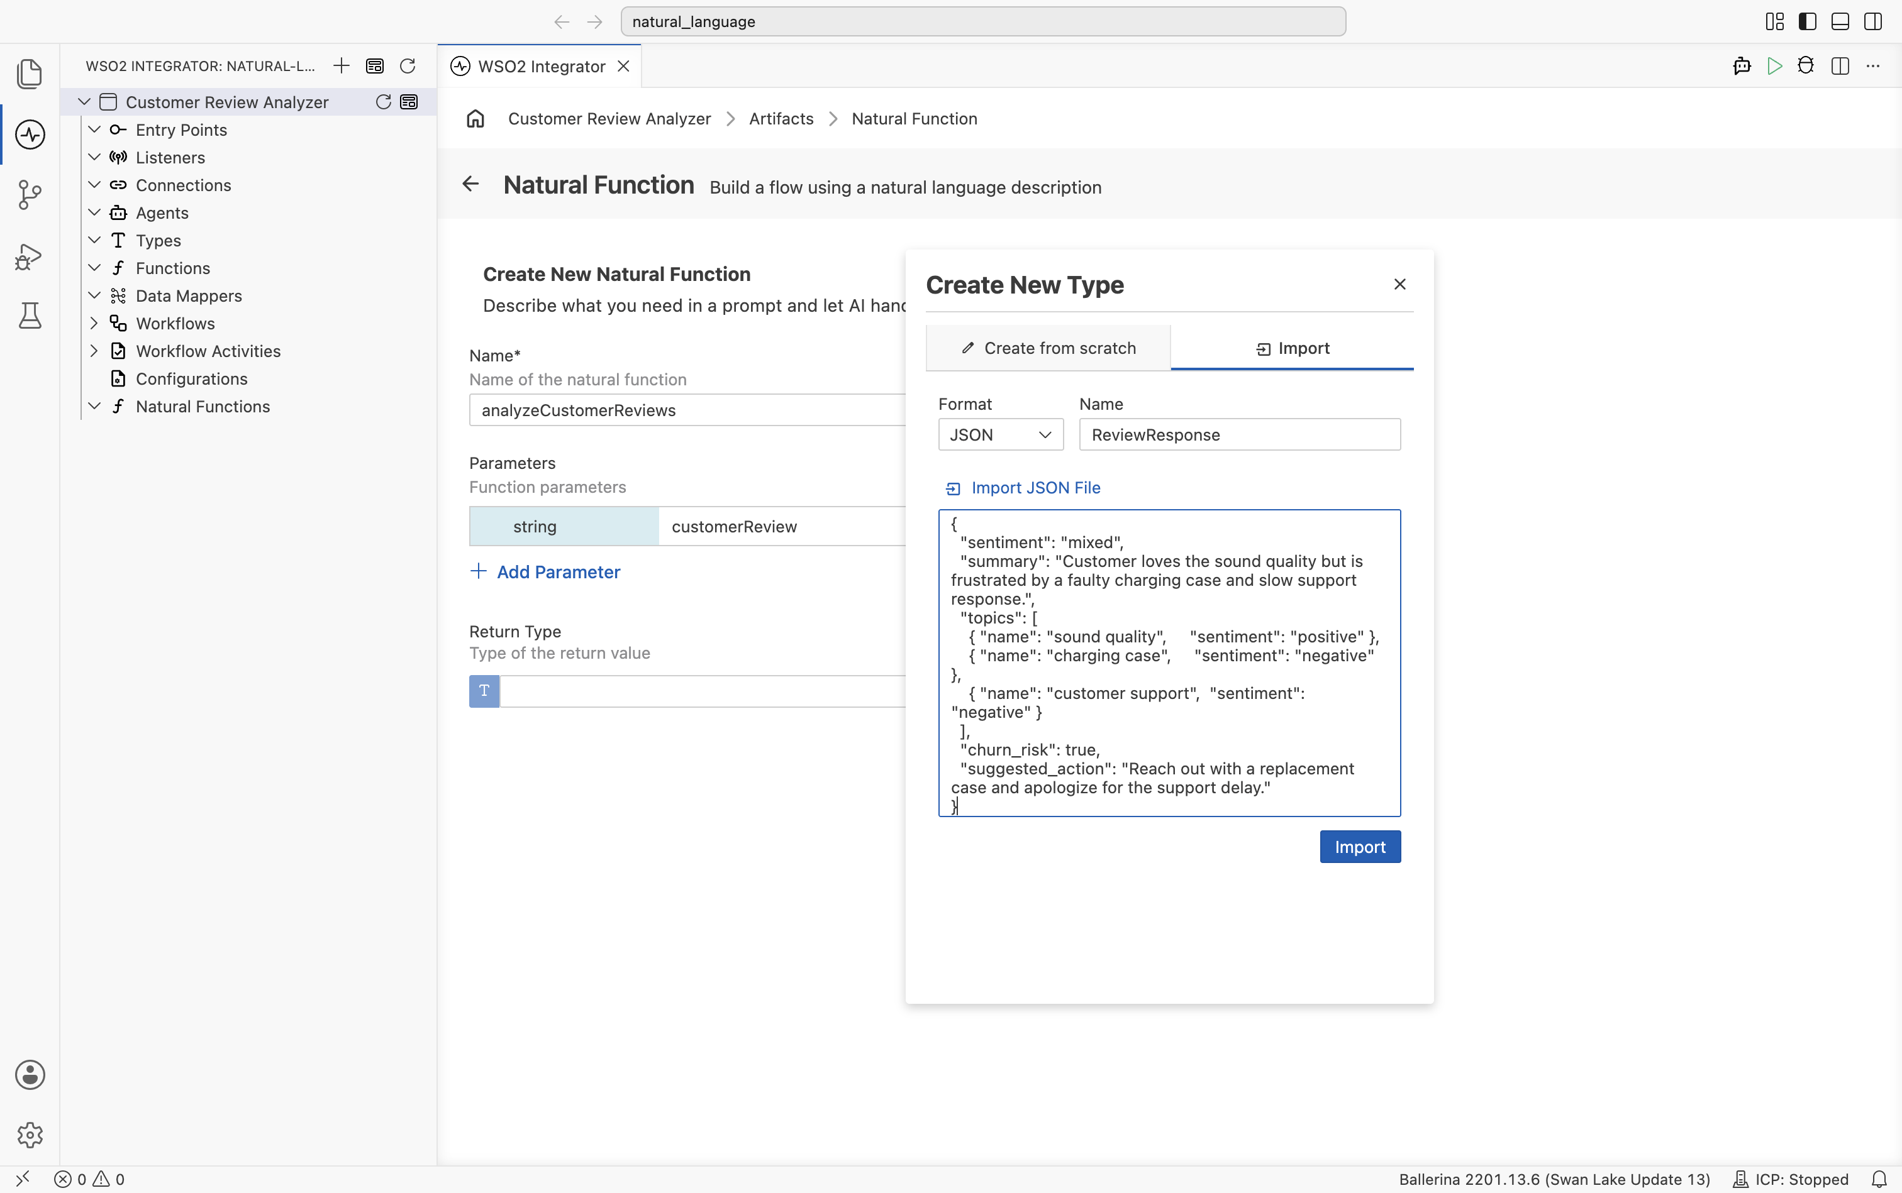Click the Return Type input field
The height and width of the screenshot is (1193, 1902).
703,691
